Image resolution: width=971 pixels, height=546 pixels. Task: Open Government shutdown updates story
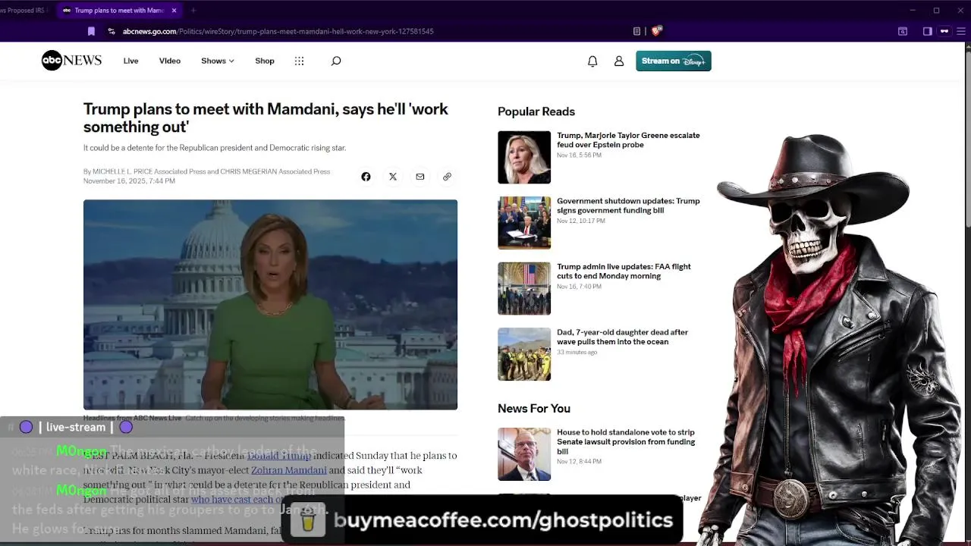[628, 206]
